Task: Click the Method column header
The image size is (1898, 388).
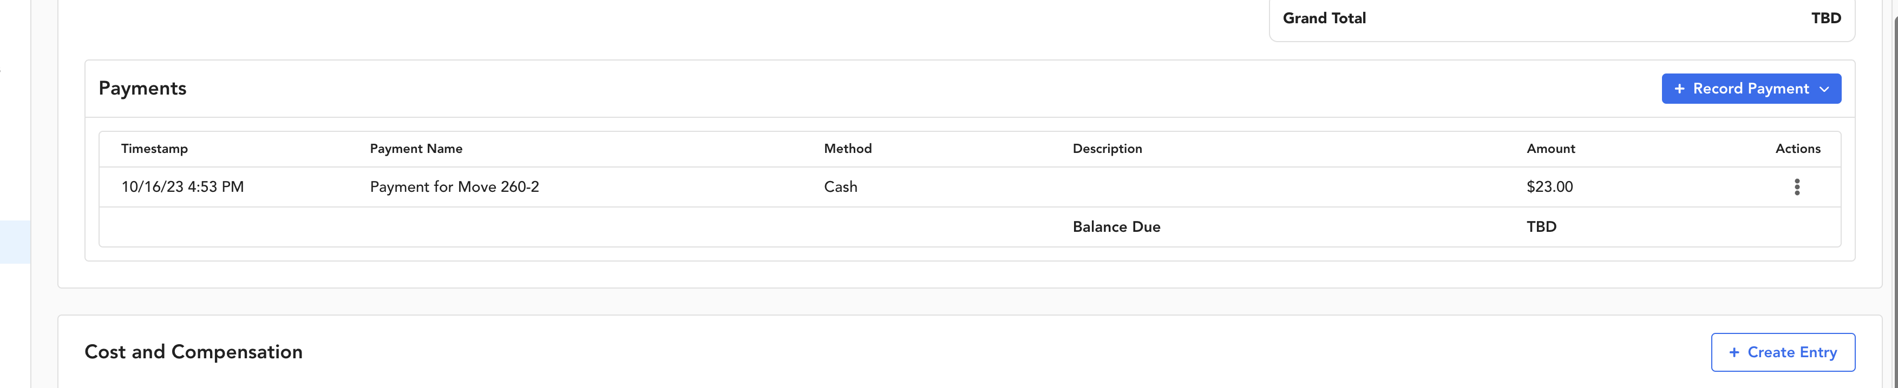Action: tap(847, 149)
